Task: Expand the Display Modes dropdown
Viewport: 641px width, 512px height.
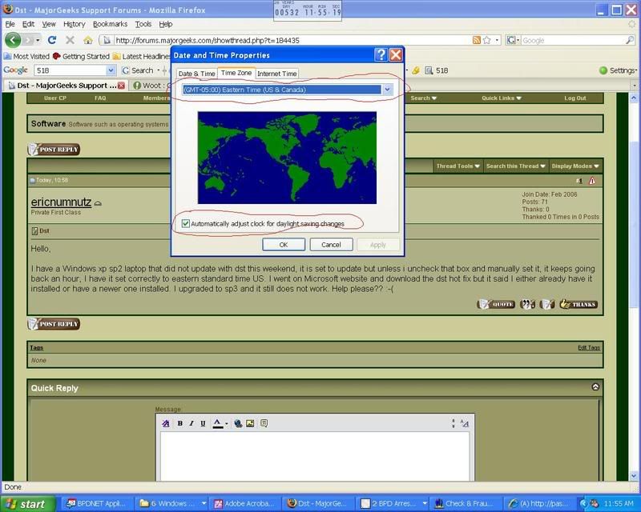Action: pos(574,166)
